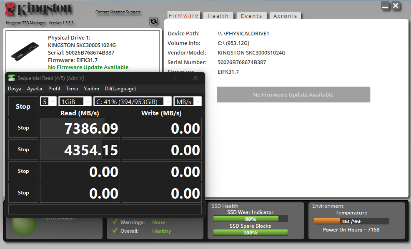Minimize the Kingston SSD Manager window

click(x=385, y=6)
